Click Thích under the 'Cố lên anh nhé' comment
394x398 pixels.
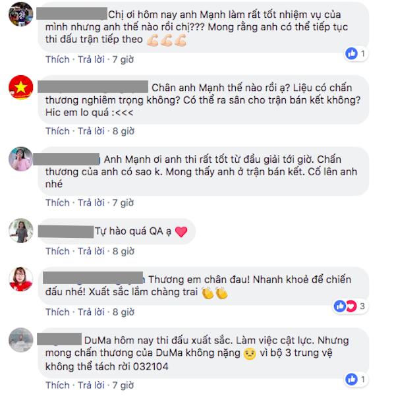57,203
